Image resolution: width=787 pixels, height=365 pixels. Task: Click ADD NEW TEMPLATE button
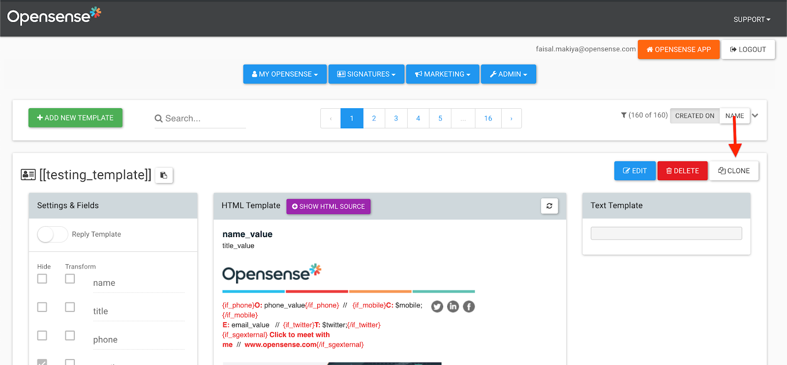[75, 118]
